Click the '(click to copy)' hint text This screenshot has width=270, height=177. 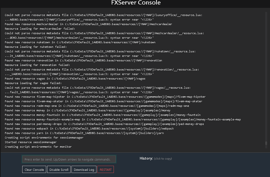[163, 159]
